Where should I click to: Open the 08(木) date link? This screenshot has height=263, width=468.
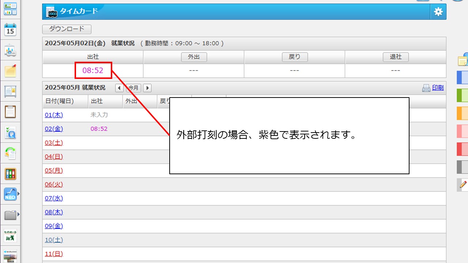(54, 212)
